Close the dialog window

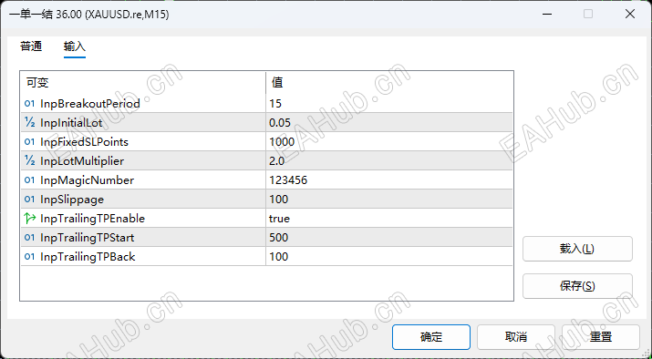tap(630, 15)
